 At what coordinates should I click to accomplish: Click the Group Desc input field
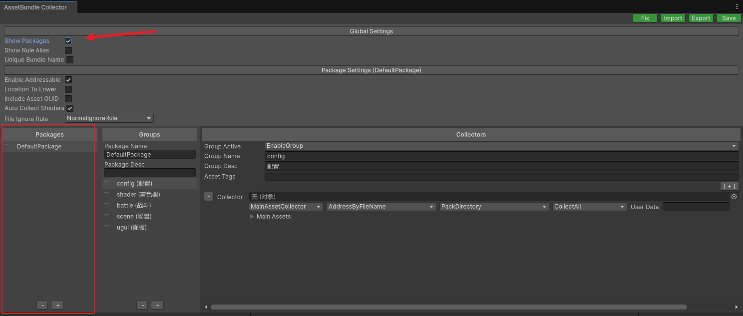(x=501, y=166)
